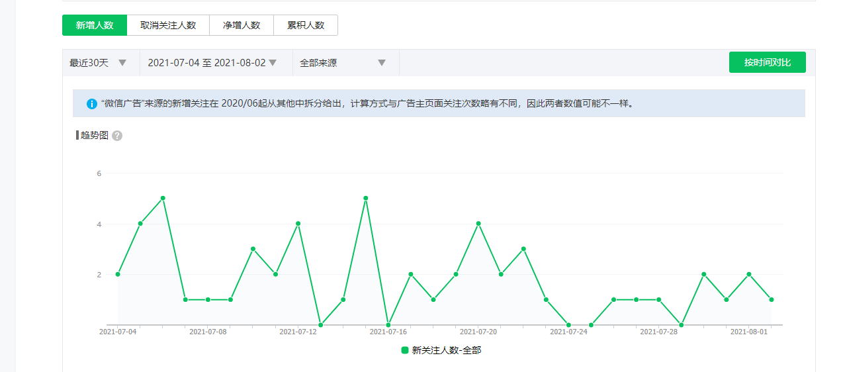Open the 最近30天 time range dropdown
845x372 pixels.
[98, 63]
